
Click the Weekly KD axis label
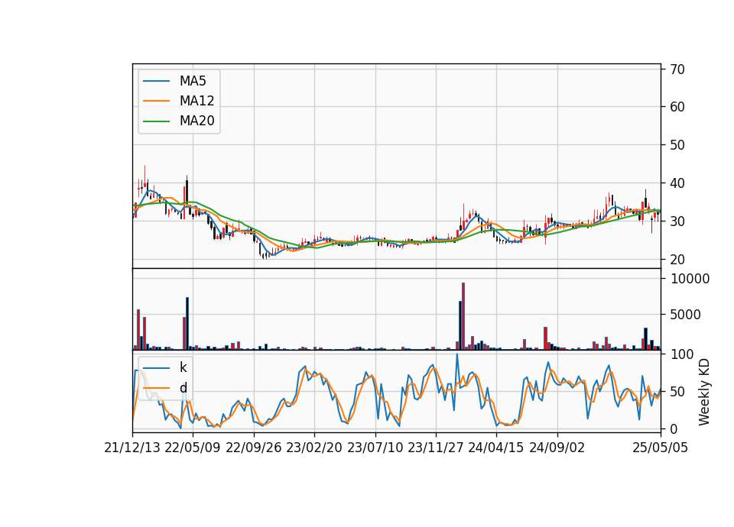tap(704, 392)
